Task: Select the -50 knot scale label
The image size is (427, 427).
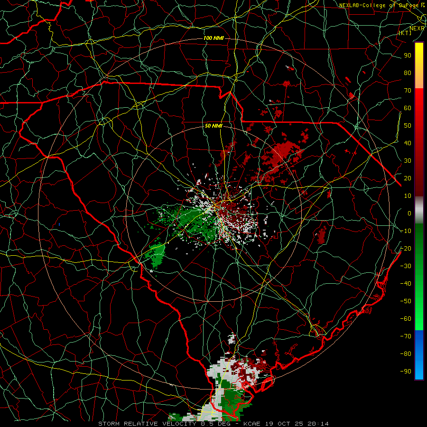Action: click(406, 301)
